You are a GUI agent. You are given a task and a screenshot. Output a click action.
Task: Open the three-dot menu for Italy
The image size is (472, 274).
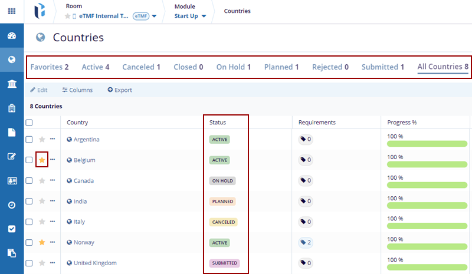point(53,222)
